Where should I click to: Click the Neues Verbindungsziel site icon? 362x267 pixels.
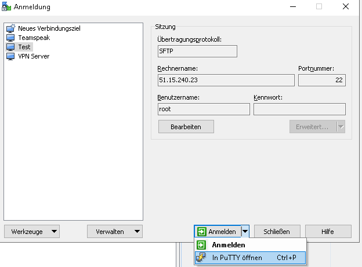pyautogui.click(x=10, y=28)
